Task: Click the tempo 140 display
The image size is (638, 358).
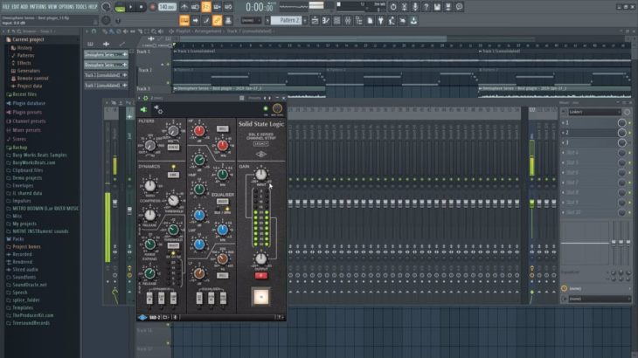Action: pos(167,7)
